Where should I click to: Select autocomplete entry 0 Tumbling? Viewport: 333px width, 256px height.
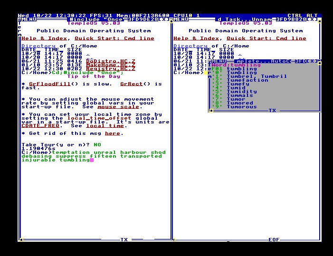(234, 73)
